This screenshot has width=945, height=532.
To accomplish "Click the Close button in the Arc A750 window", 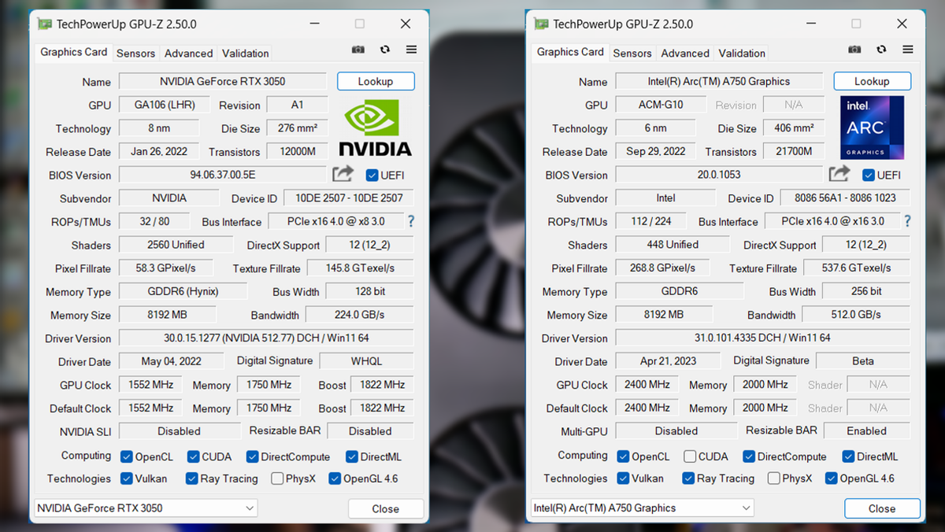I will click(x=882, y=508).
